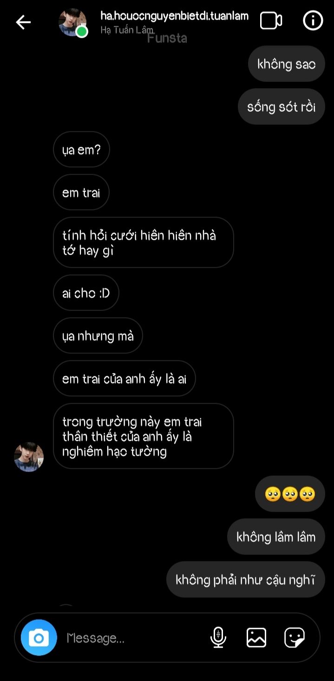Image resolution: width=334 pixels, height=681 pixels.
Task: Select the "không lâm lâm" message bubble
Action: click(276, 537)
